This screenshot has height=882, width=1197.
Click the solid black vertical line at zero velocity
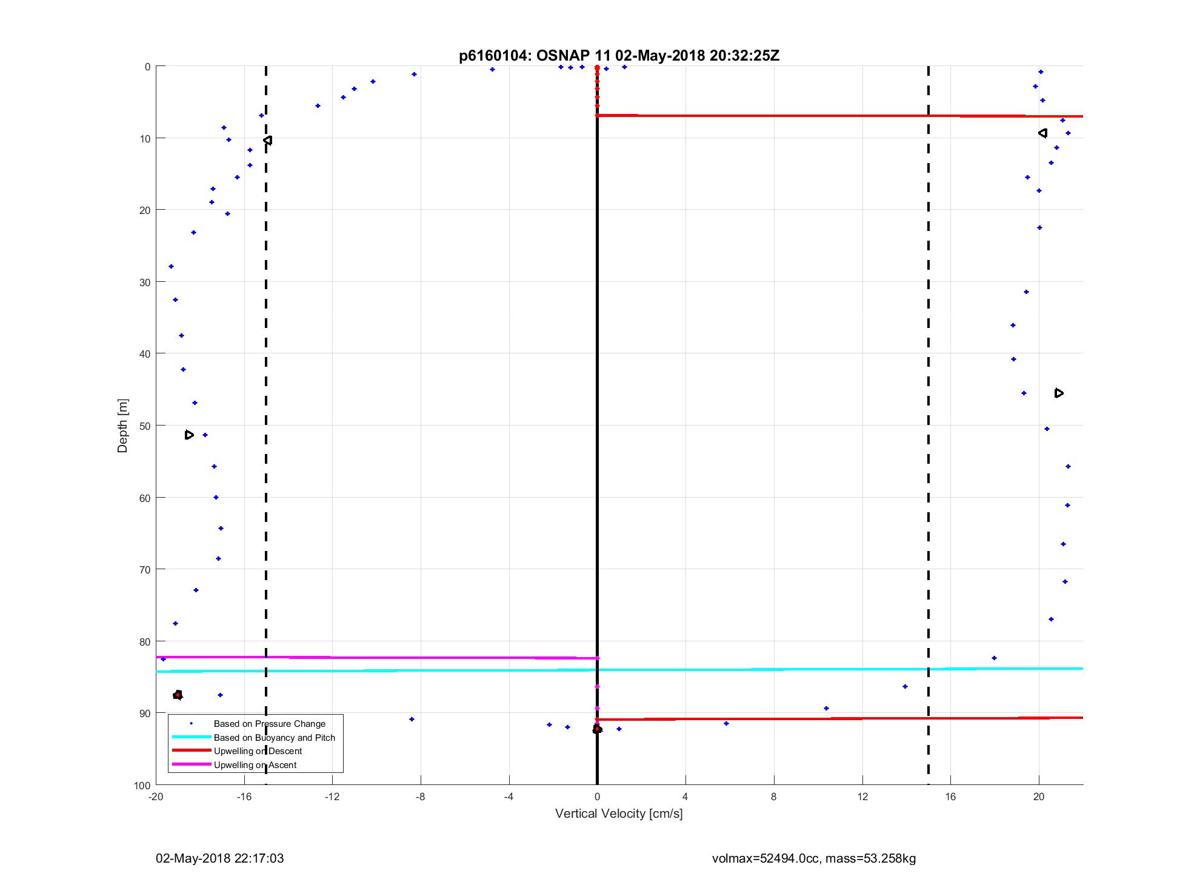click(x=597, y=424)
